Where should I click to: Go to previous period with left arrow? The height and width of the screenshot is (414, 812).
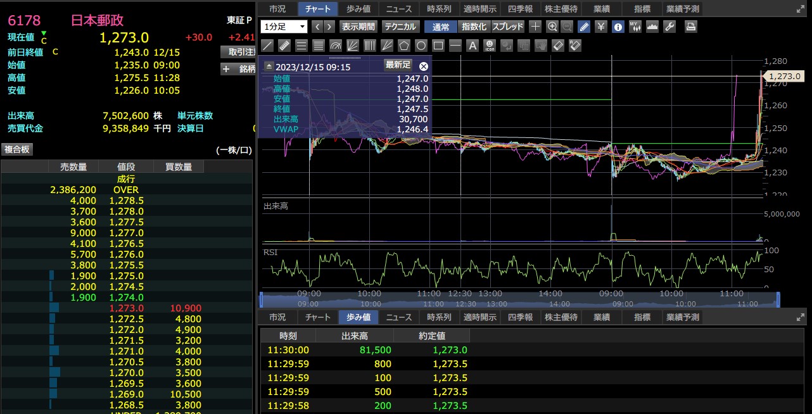click(x=318, y=27)
